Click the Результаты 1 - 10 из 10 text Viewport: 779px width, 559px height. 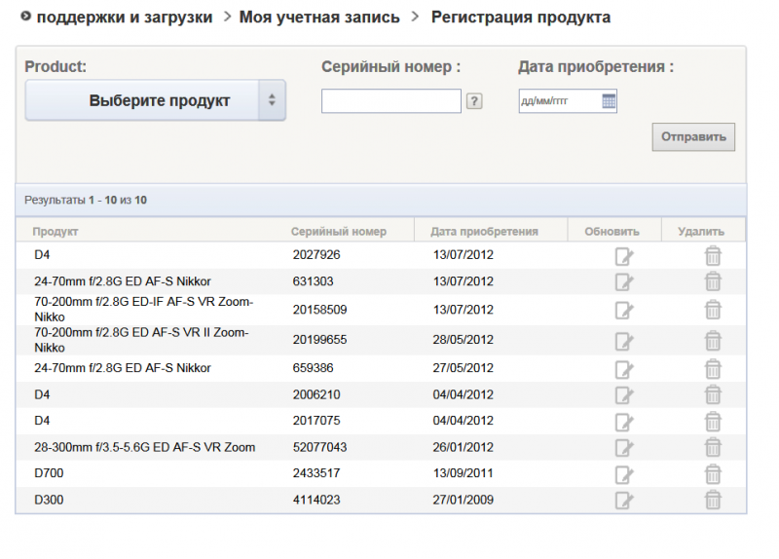click(x=86, y=200)
